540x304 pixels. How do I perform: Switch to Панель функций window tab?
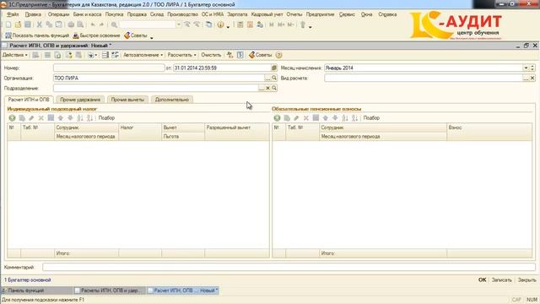pos(37,290)
